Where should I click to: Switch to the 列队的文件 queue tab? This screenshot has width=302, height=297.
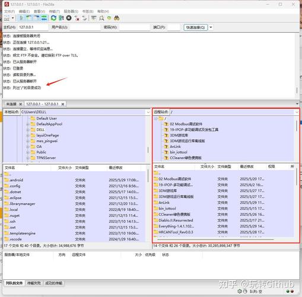tap(14, 283)
